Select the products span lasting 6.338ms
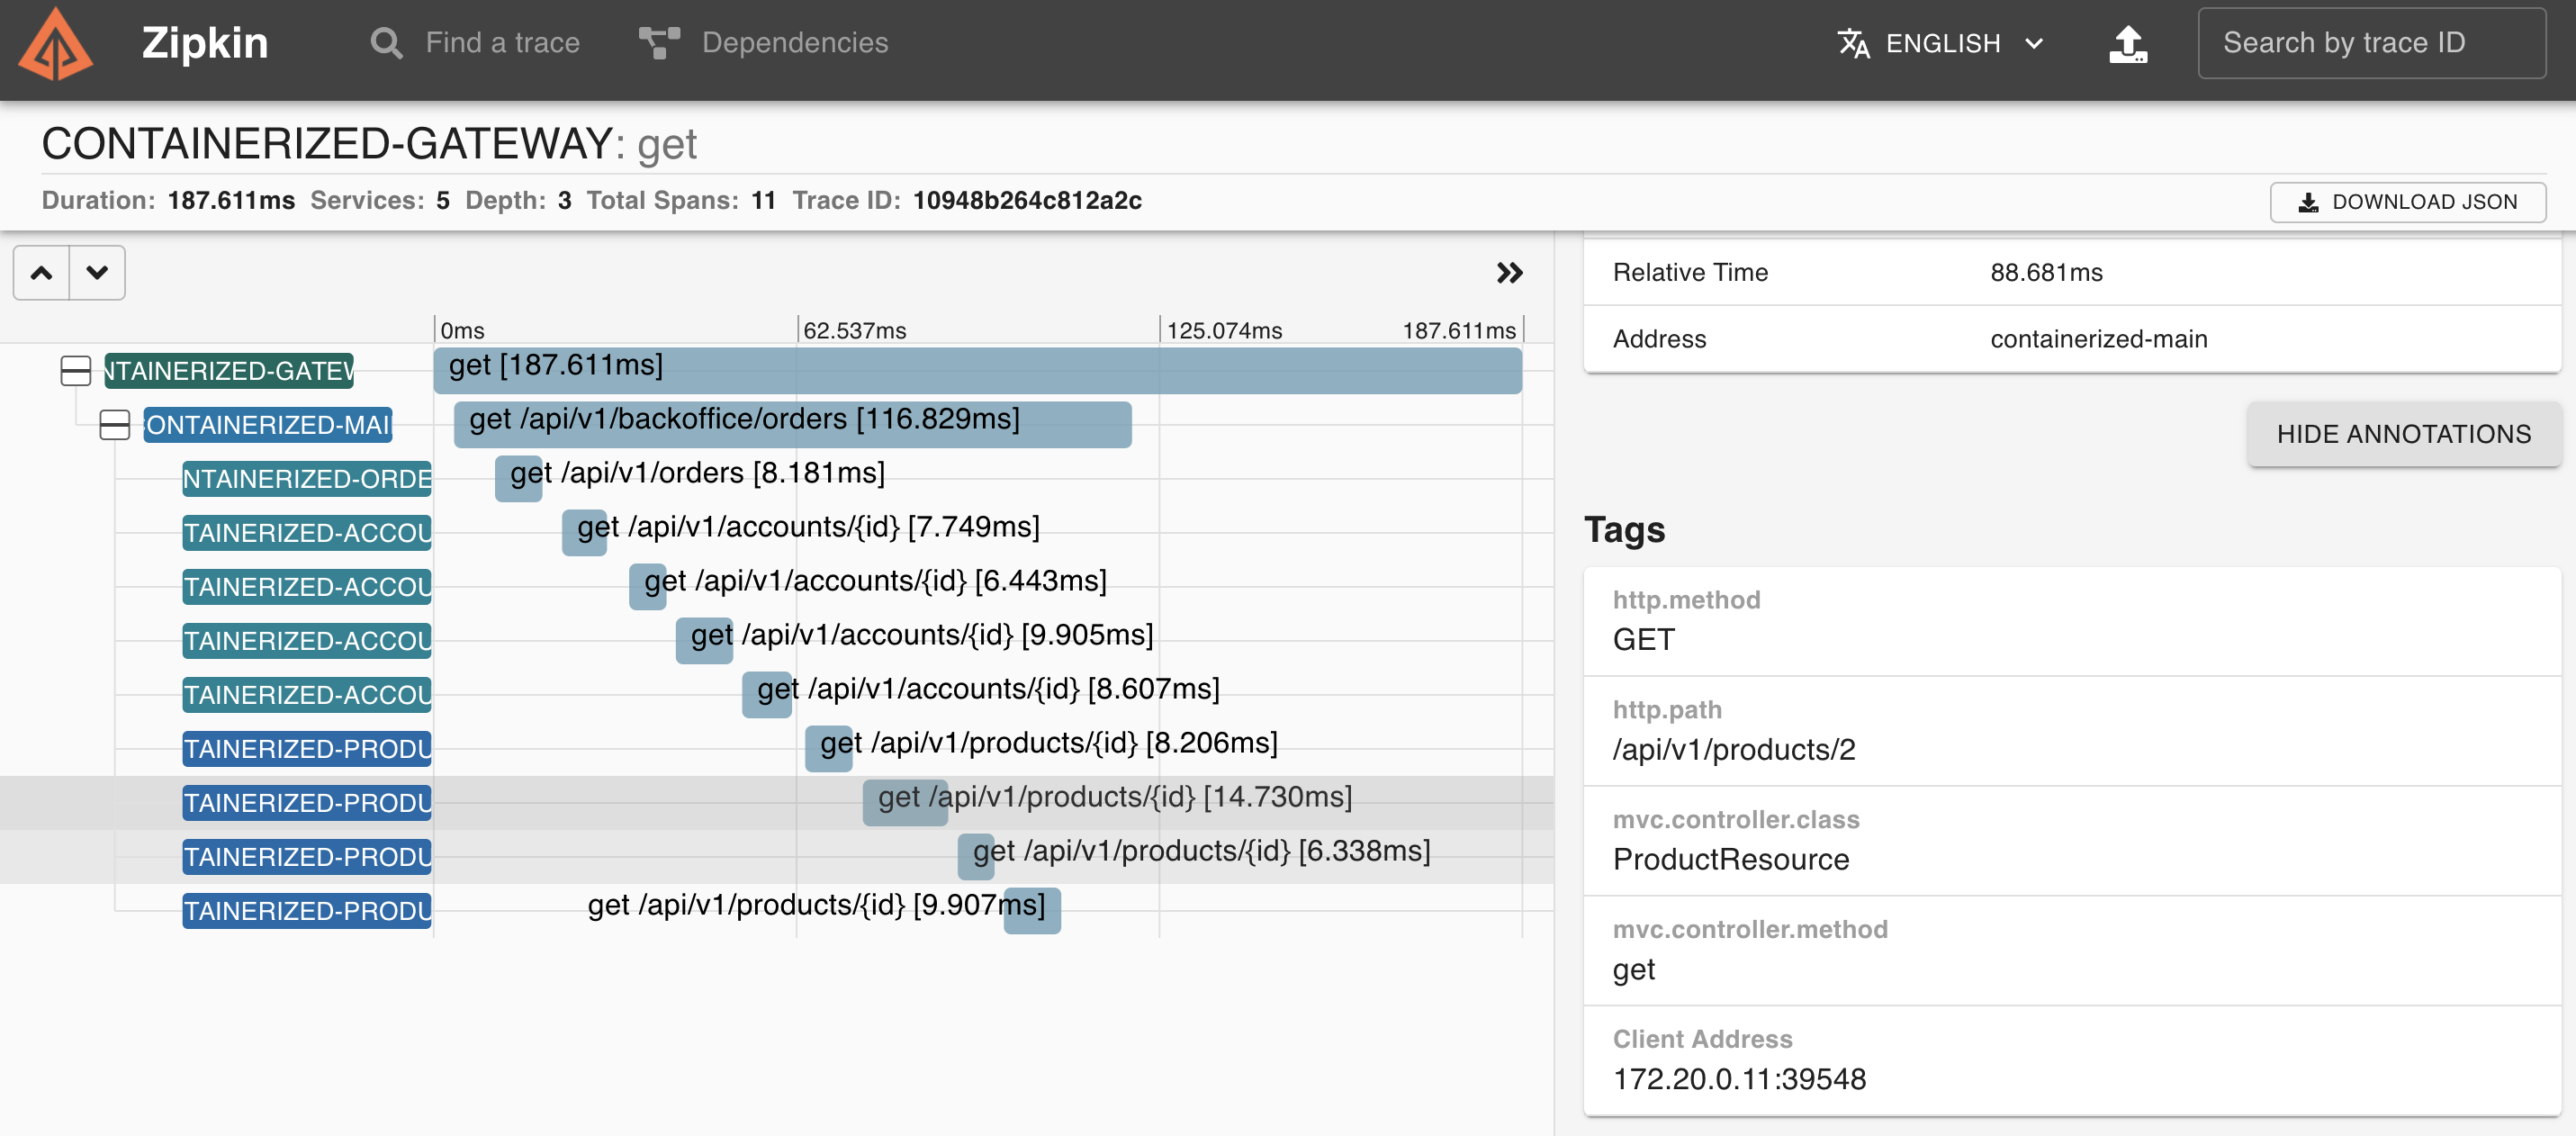 click(976, 856)
